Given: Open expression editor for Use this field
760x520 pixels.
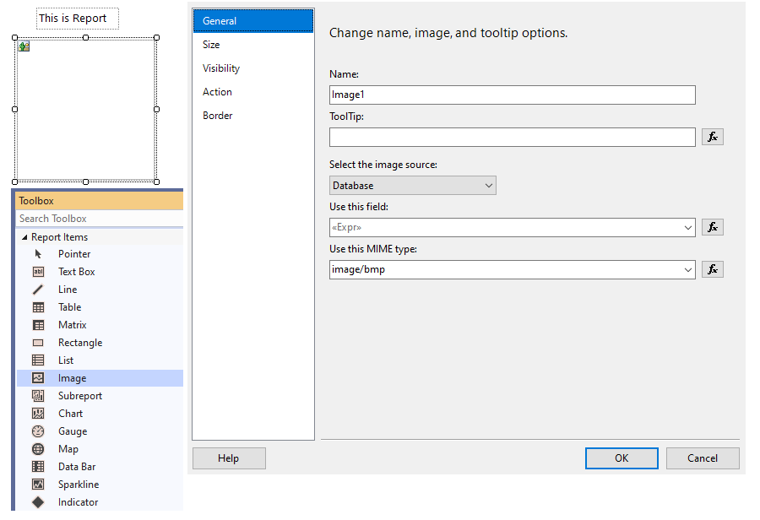Looking at the screenshot, I should coord(713,227).
